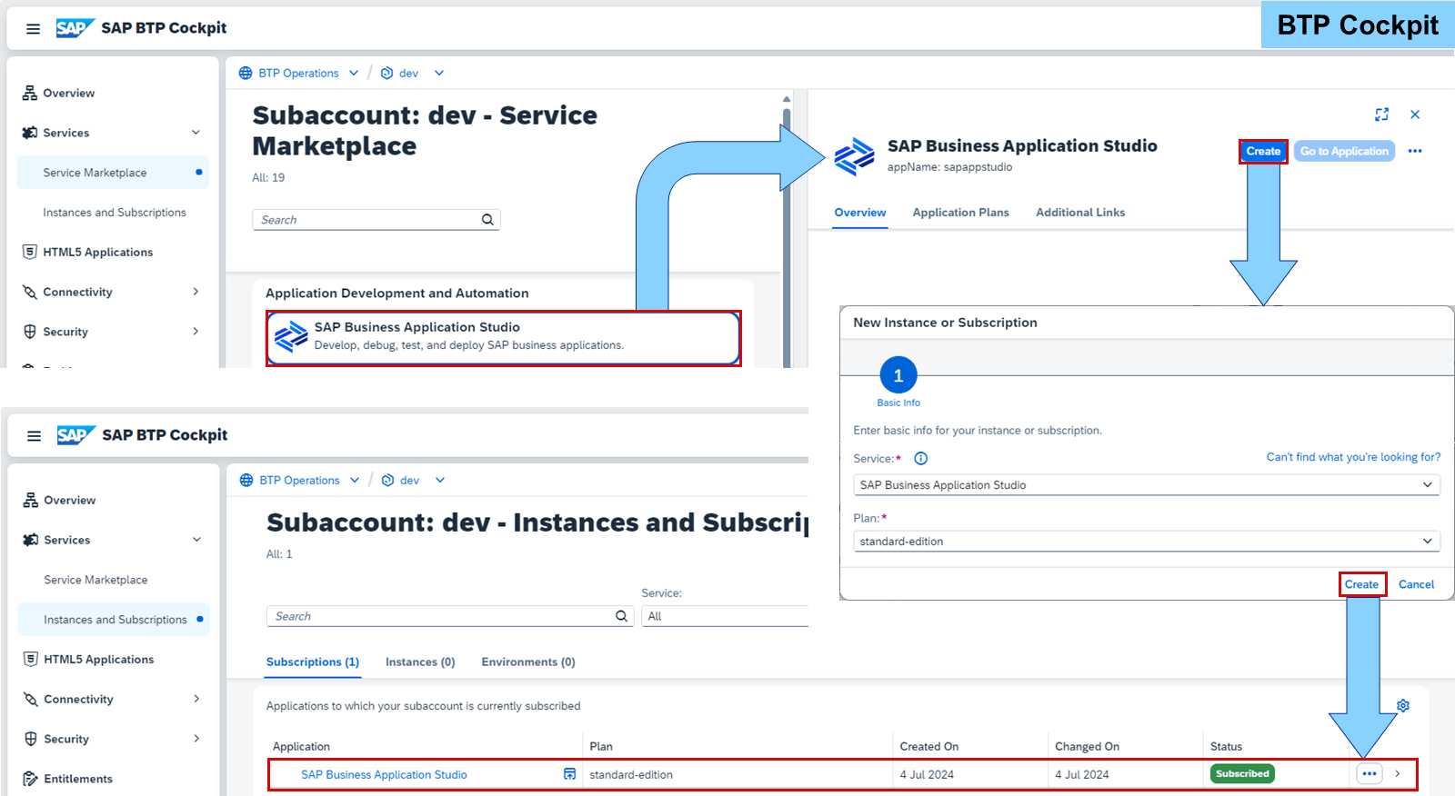Cancel the New Instance or Subscription dialog
Viewport: 1455px width, 796px height.
click(1416, 584)
